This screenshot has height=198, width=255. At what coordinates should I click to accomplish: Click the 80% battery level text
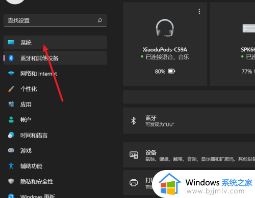160,72
